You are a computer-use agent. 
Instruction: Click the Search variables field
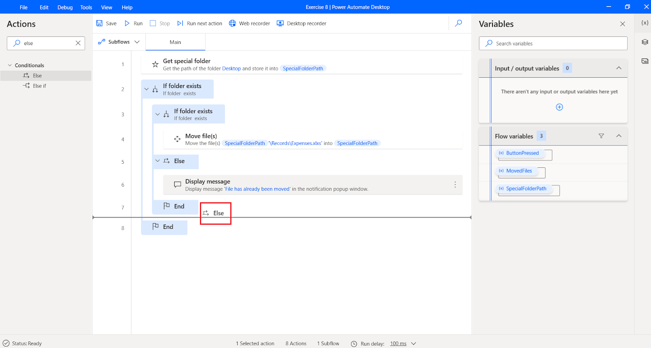[x=553, y=43]
